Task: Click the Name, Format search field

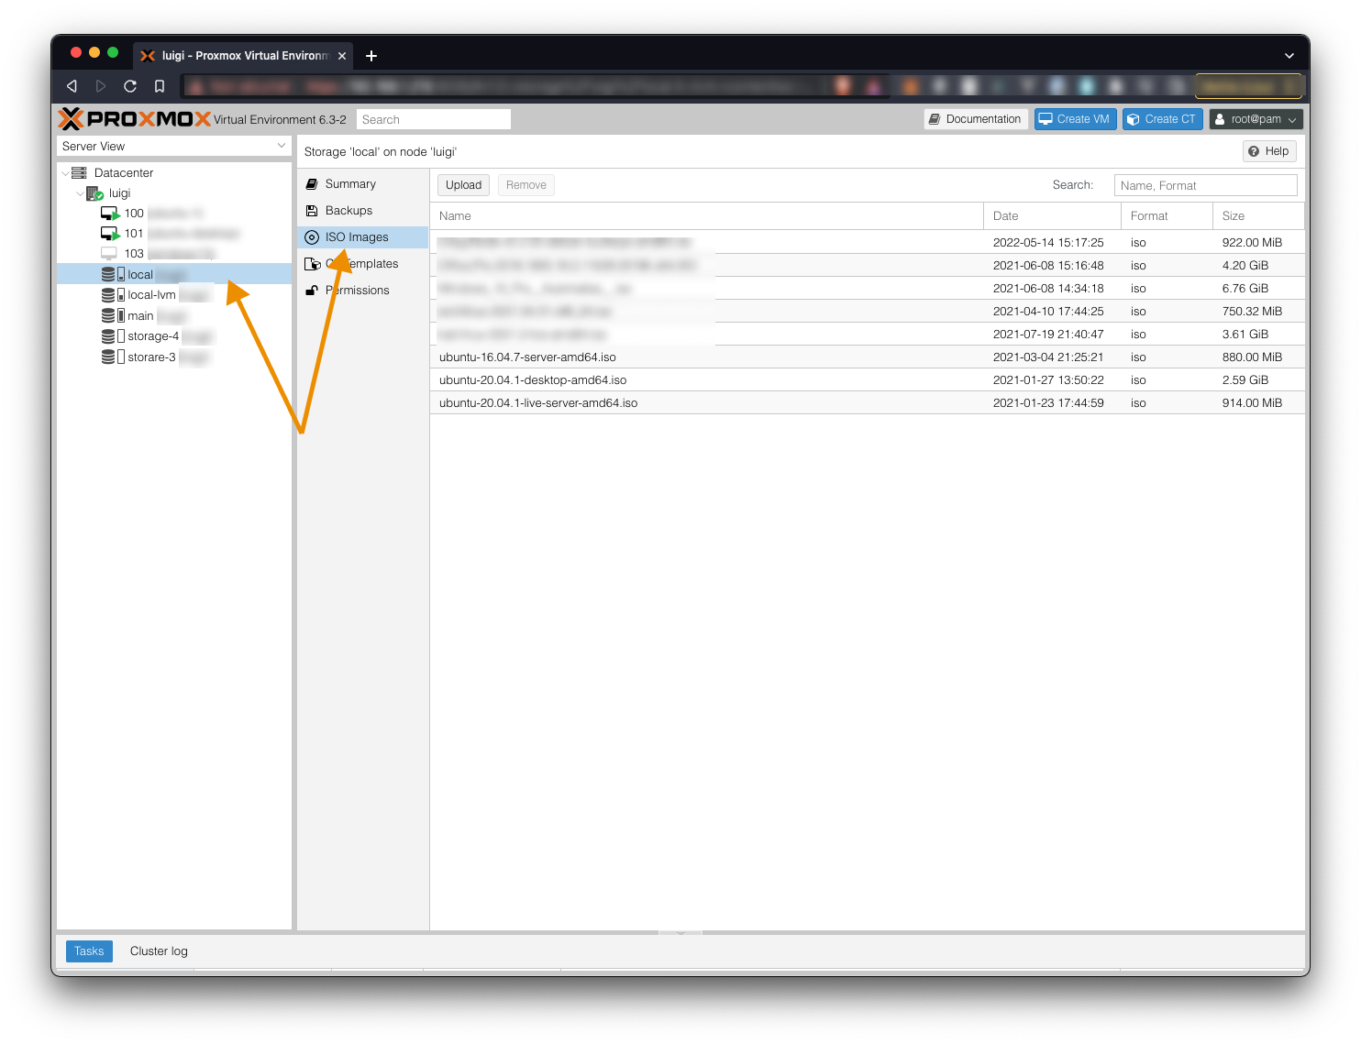Action: pyautogui.click(x=1205, y=185)
